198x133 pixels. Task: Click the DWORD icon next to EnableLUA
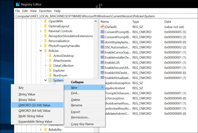click(102, 62)
